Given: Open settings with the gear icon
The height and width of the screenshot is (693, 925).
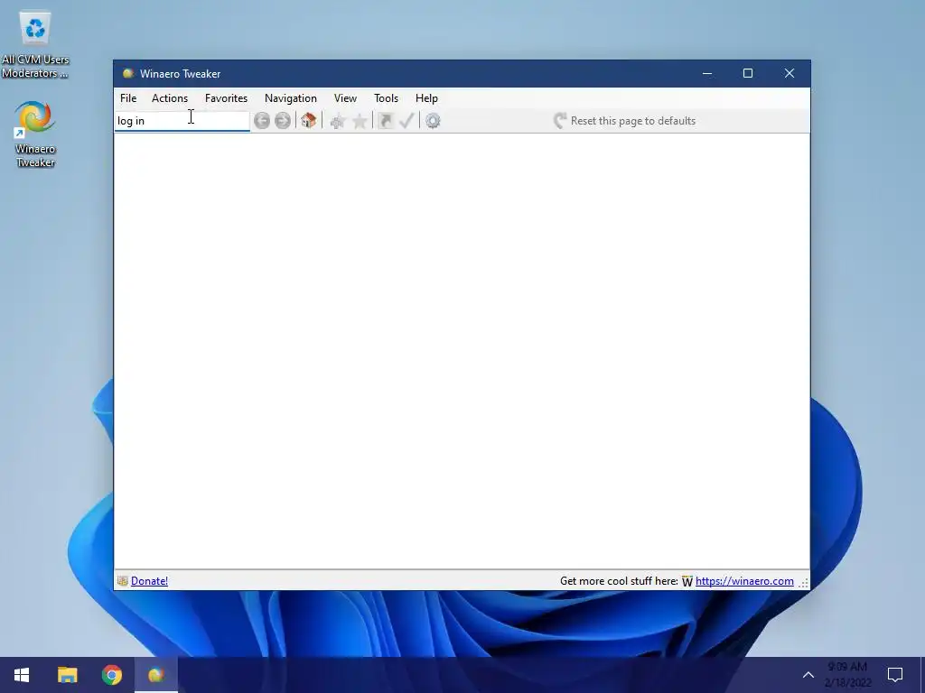Looking at the screenshot, I should point(433,121).
